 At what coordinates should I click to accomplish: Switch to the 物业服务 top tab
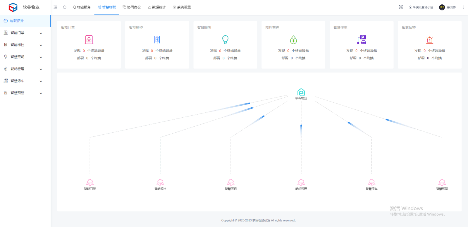(82, 7)
